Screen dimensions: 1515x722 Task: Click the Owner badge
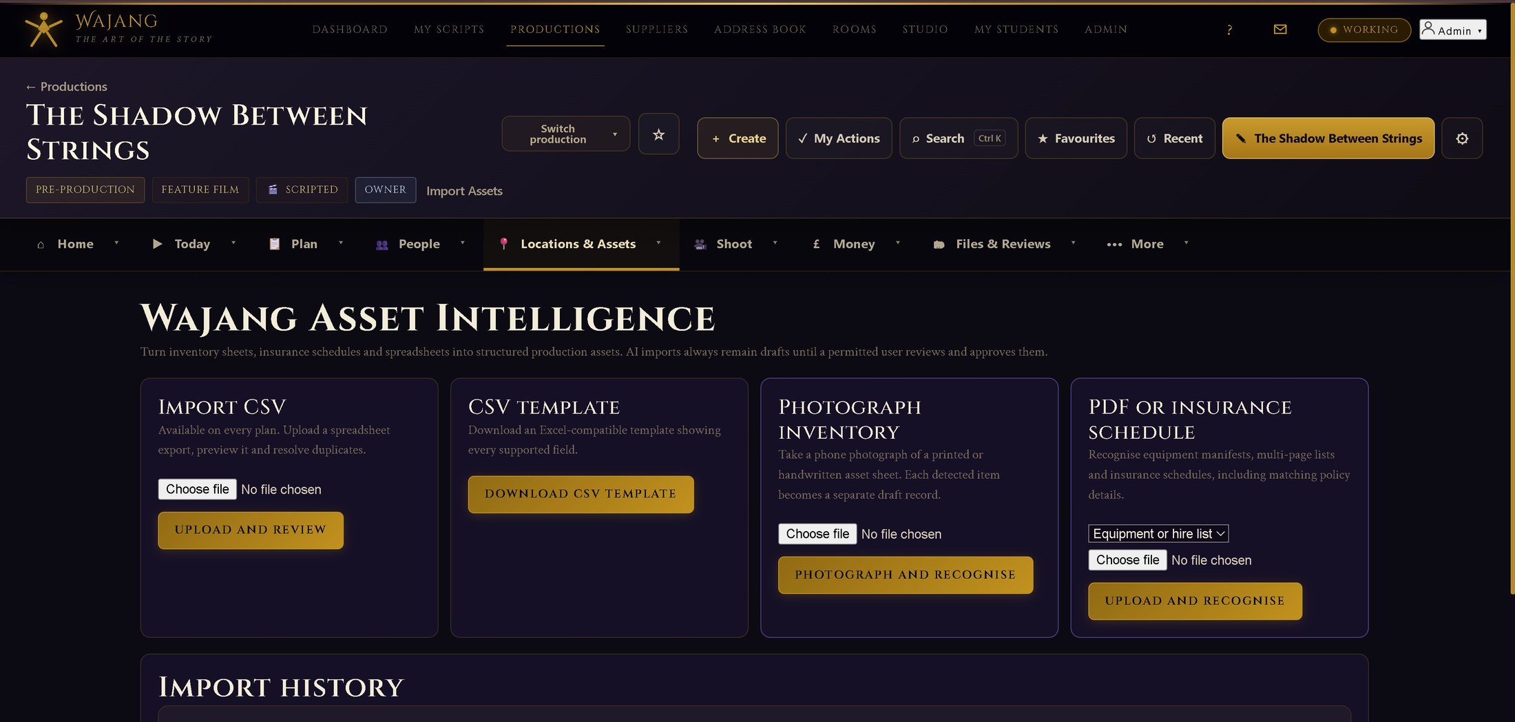386,190
